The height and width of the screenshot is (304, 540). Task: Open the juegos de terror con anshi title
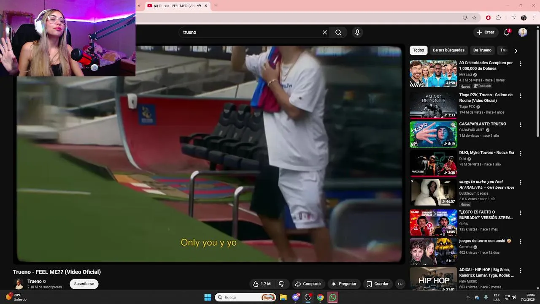[x=485, y=241]
